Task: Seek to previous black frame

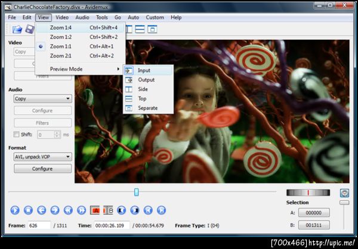Action: 122,210
